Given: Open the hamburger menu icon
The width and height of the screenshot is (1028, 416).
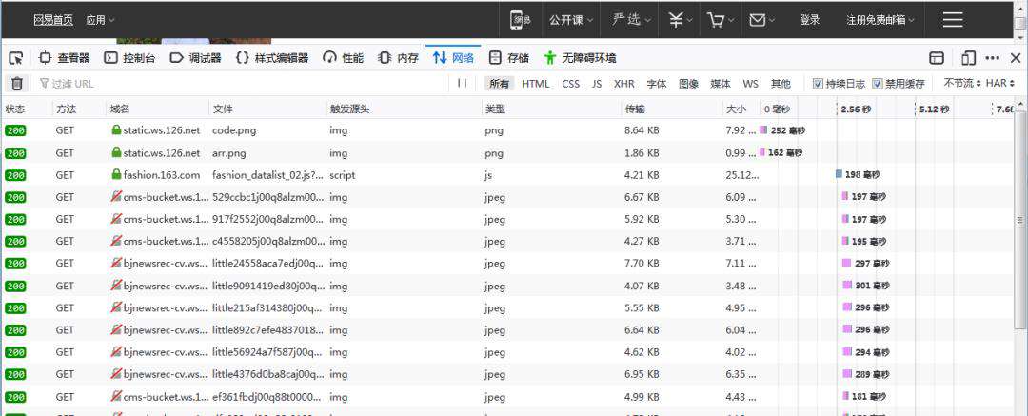Looking at the screenshot, I should (953, 20).
